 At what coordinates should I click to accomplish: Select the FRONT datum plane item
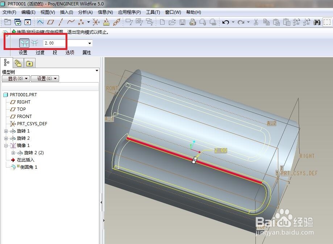[21, 116]
